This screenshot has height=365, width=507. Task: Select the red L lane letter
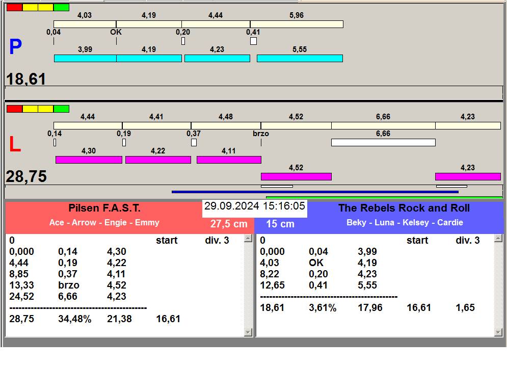point(15,144)
